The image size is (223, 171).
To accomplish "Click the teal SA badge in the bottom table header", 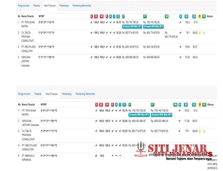I will [194, 105].
